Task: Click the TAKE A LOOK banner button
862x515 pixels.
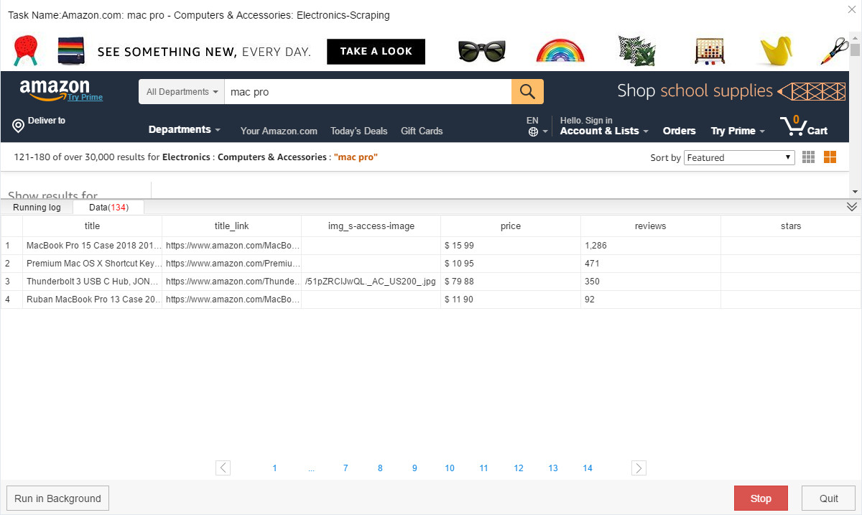Action: 376,51
